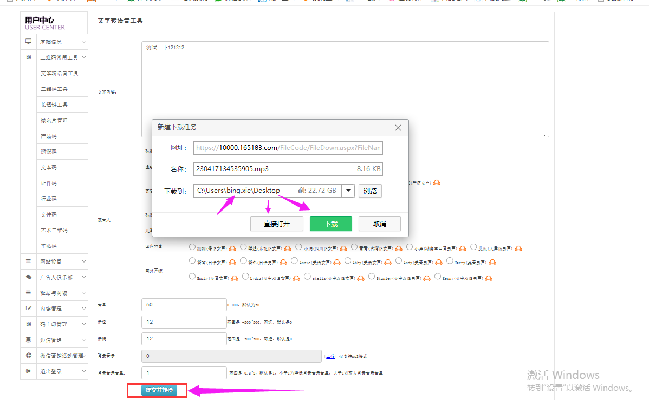Select the Abby voice radio button

tap(348, 261)
